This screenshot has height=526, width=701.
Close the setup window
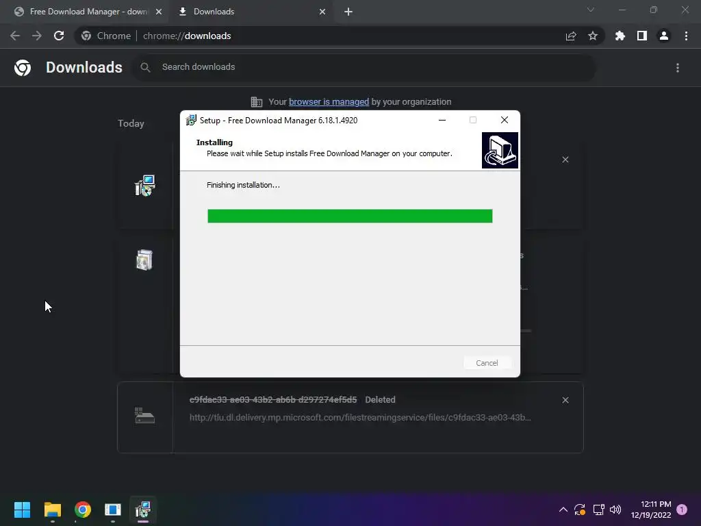coord(505,120)
